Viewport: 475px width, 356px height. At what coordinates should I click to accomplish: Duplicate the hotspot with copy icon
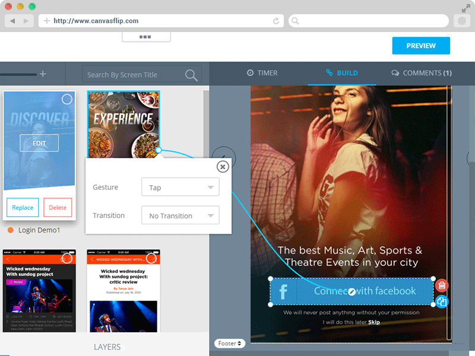click(x=442, y=302)
